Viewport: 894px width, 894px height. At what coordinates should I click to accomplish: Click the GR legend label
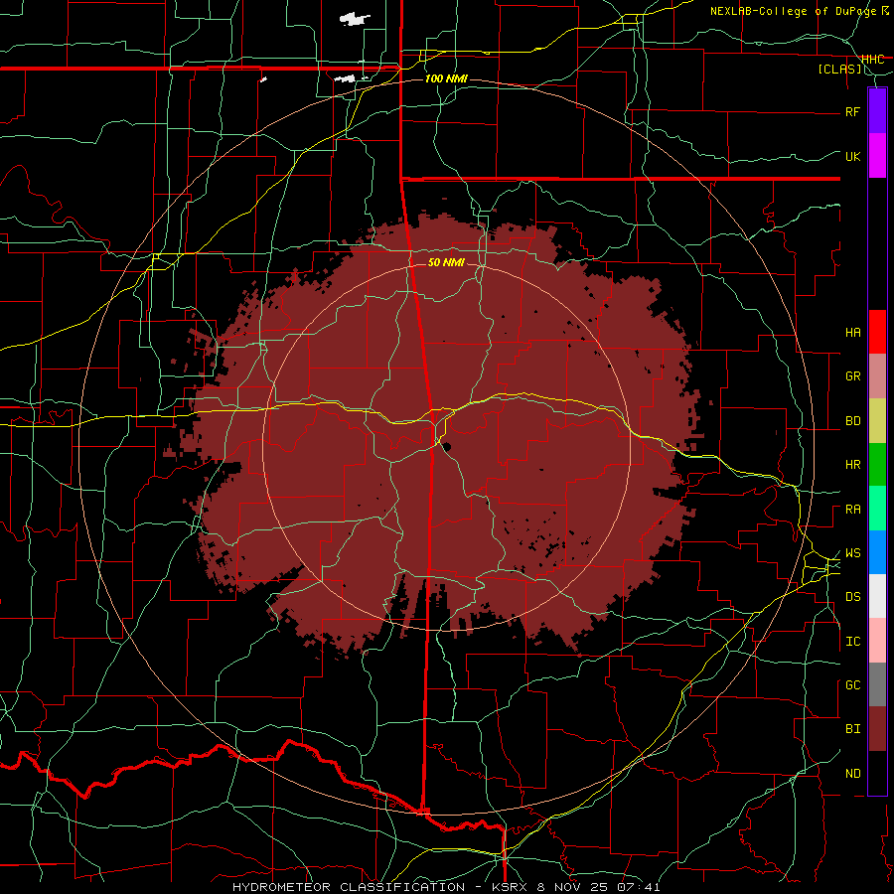pyautogui.click(x=852, y=376)
